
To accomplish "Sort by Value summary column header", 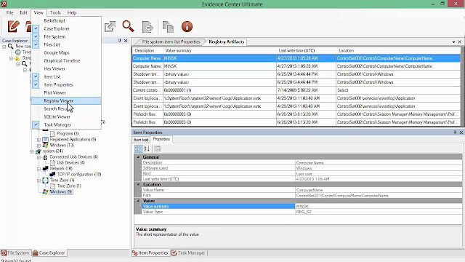I will (219, 50).
